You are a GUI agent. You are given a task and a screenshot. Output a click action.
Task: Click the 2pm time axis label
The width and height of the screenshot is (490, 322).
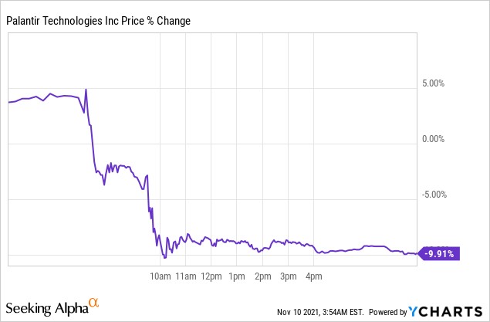click(263, 276)
